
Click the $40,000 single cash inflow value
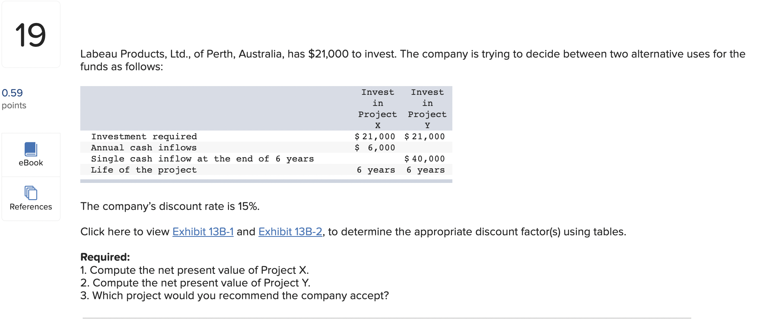[424, 159]
